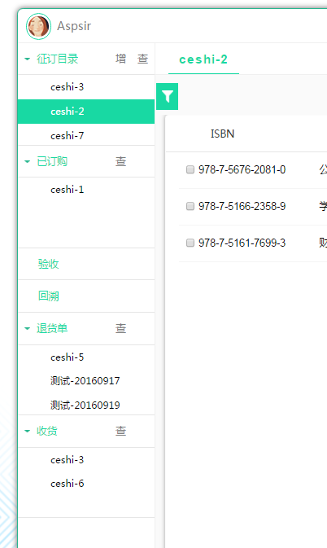Click ISBN text 978-7-5161-7699-3
The width and height of the screenshot is (327, 548).
pyautogui.click(x=242, y=243)
